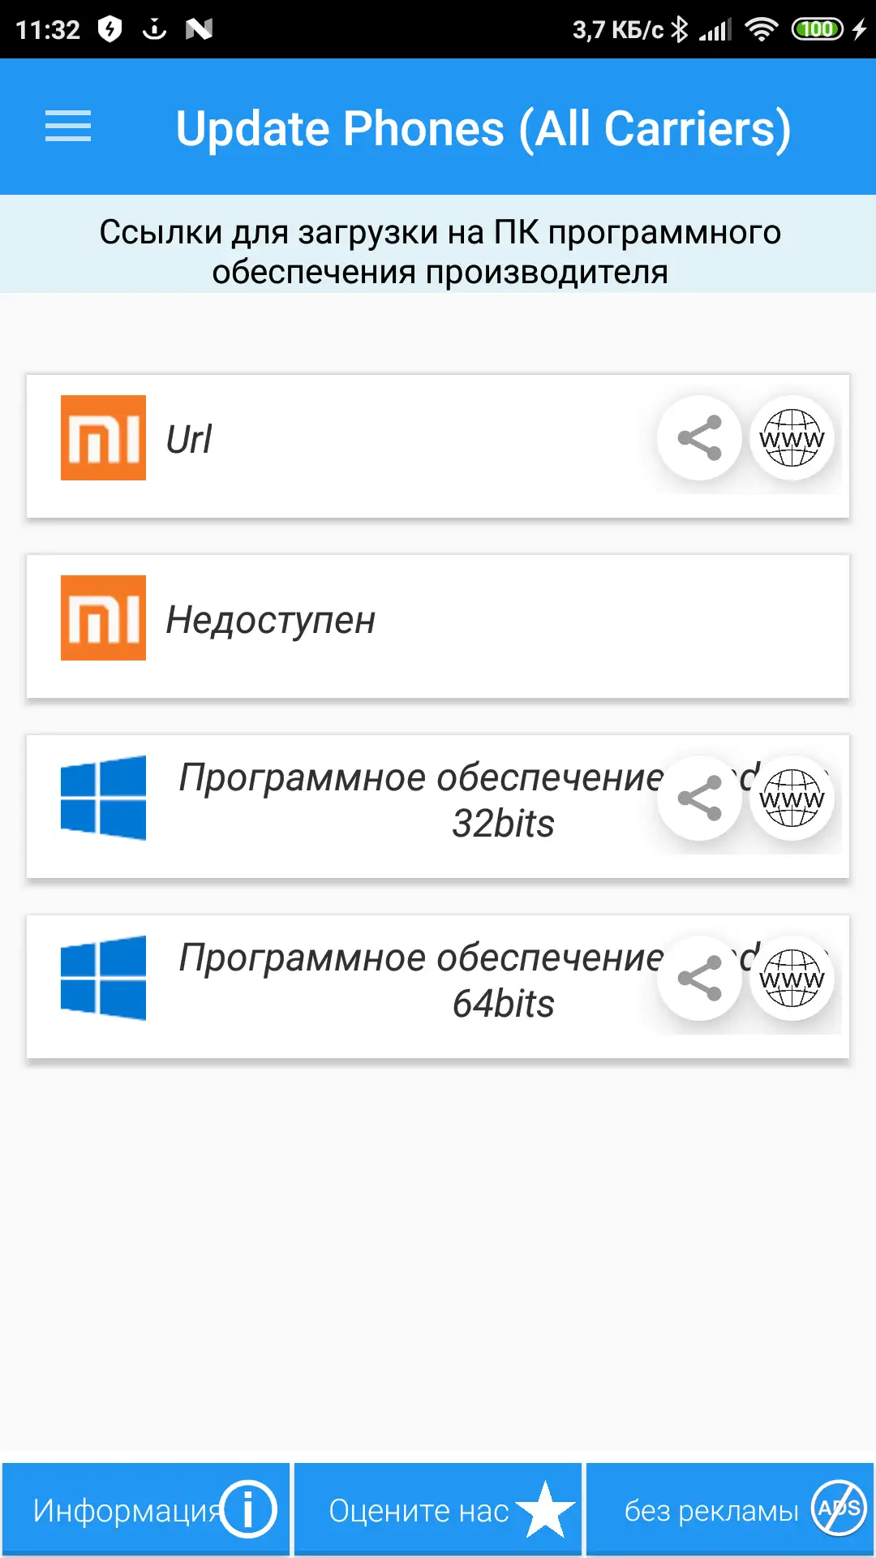Viewport: 876px width, 1558px height.
Task: Select the без рекламы option
Action: point(730,1509)
